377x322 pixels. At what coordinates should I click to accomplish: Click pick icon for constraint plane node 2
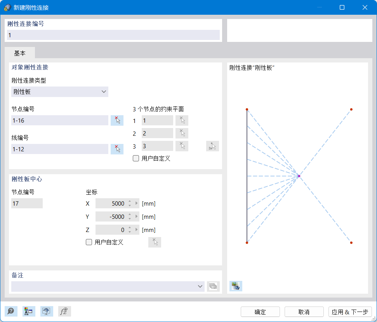182,133
